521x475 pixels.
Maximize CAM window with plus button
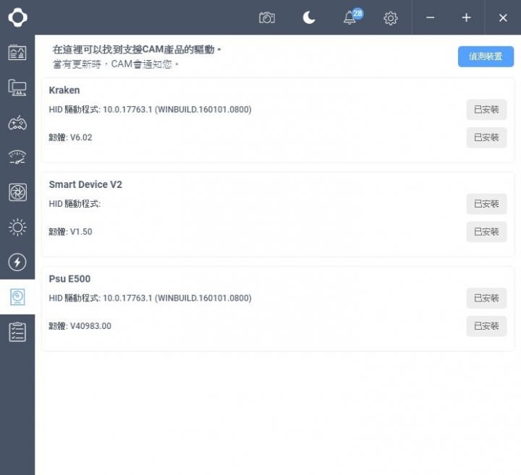(x=467, y=17)
